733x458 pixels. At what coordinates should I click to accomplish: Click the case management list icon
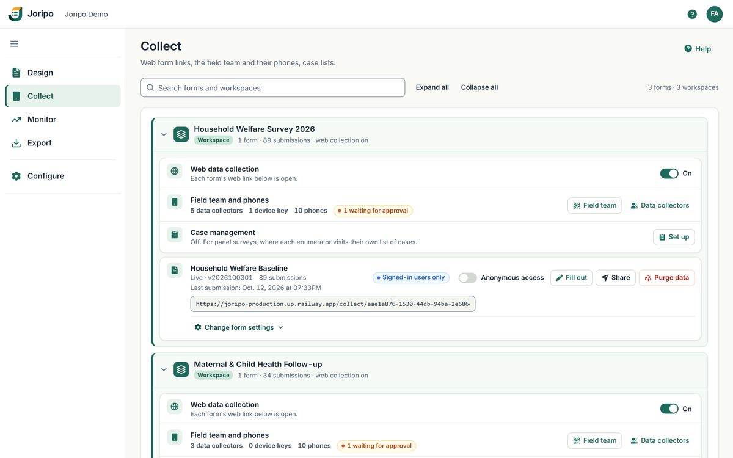(x=175, y=234)
